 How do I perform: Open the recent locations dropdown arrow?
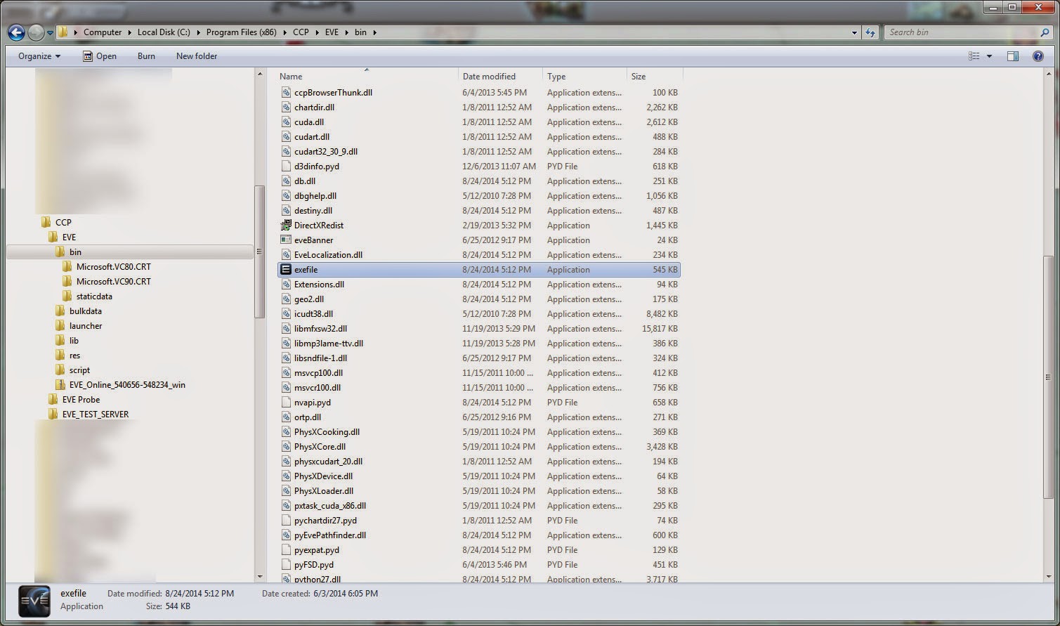click(x=50, y=33)
